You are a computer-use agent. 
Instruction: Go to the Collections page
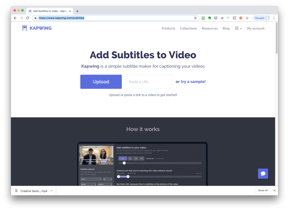tap(188, 29)
